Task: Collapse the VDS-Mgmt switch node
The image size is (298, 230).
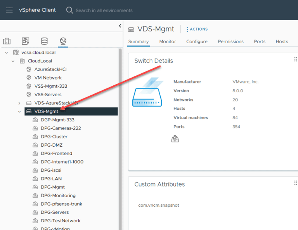Action: (19, 111)
